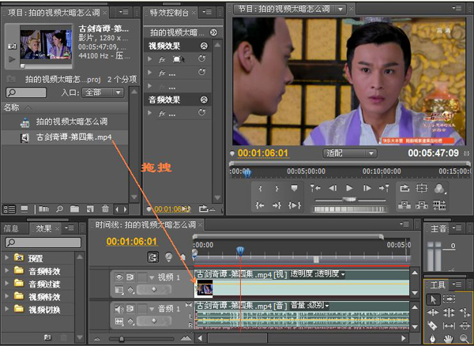Toggle Motion effect fx switch

click(x=162, y=59)
